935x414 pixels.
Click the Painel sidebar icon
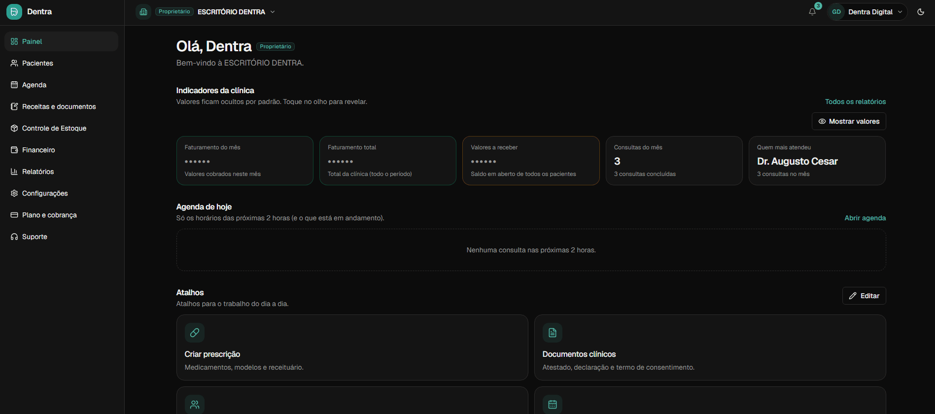click(x=14, y=41)
